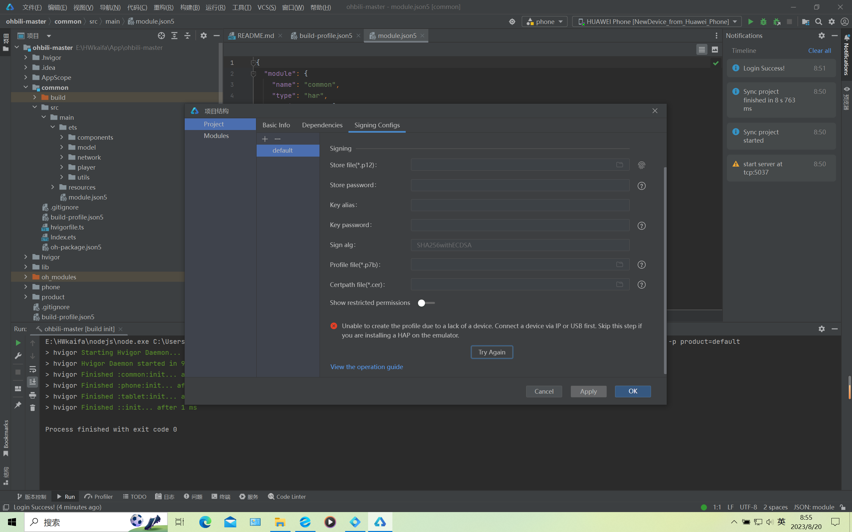Select Modules in project structure sidebar
852x532 pixels.
[216, 135]
